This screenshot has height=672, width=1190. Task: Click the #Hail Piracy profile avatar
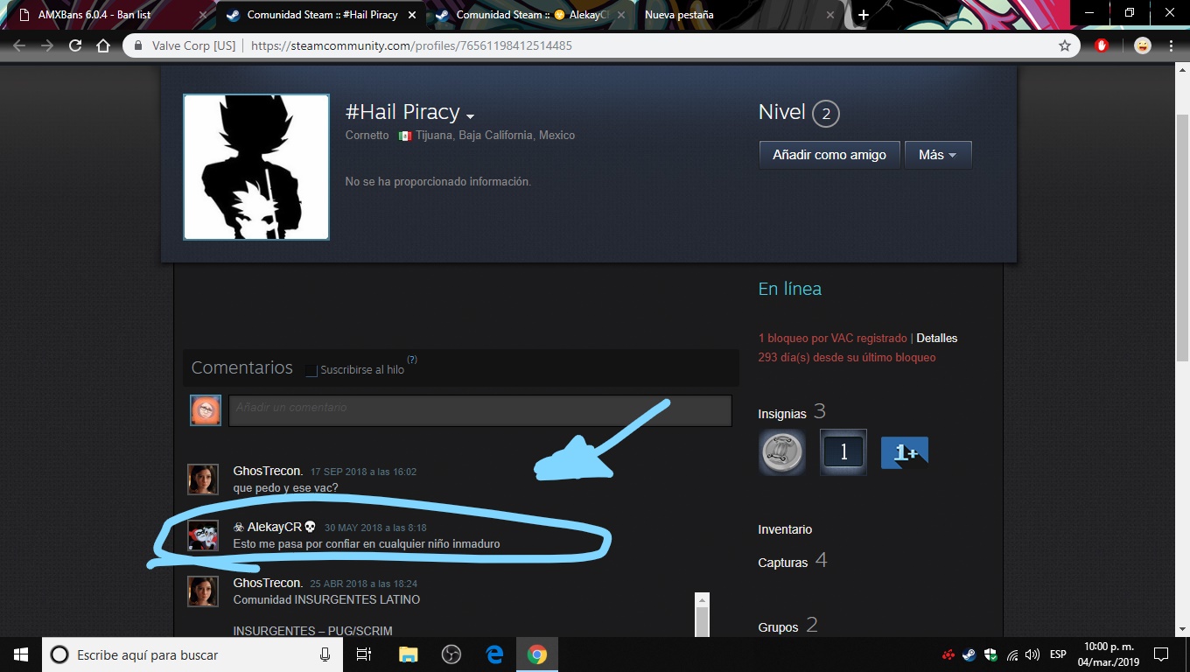pos(256,167)
